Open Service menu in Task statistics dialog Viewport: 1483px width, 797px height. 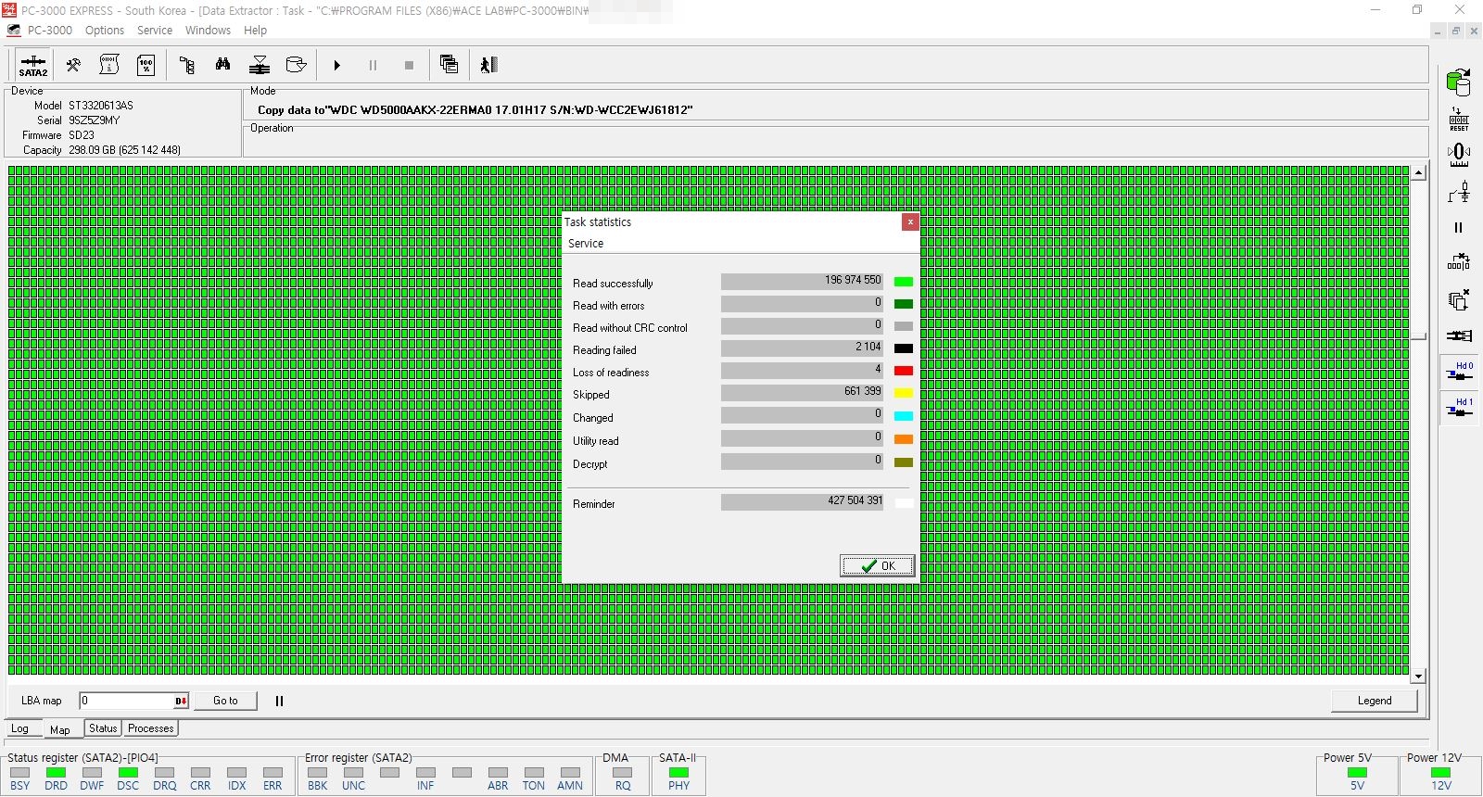point(586,244)
